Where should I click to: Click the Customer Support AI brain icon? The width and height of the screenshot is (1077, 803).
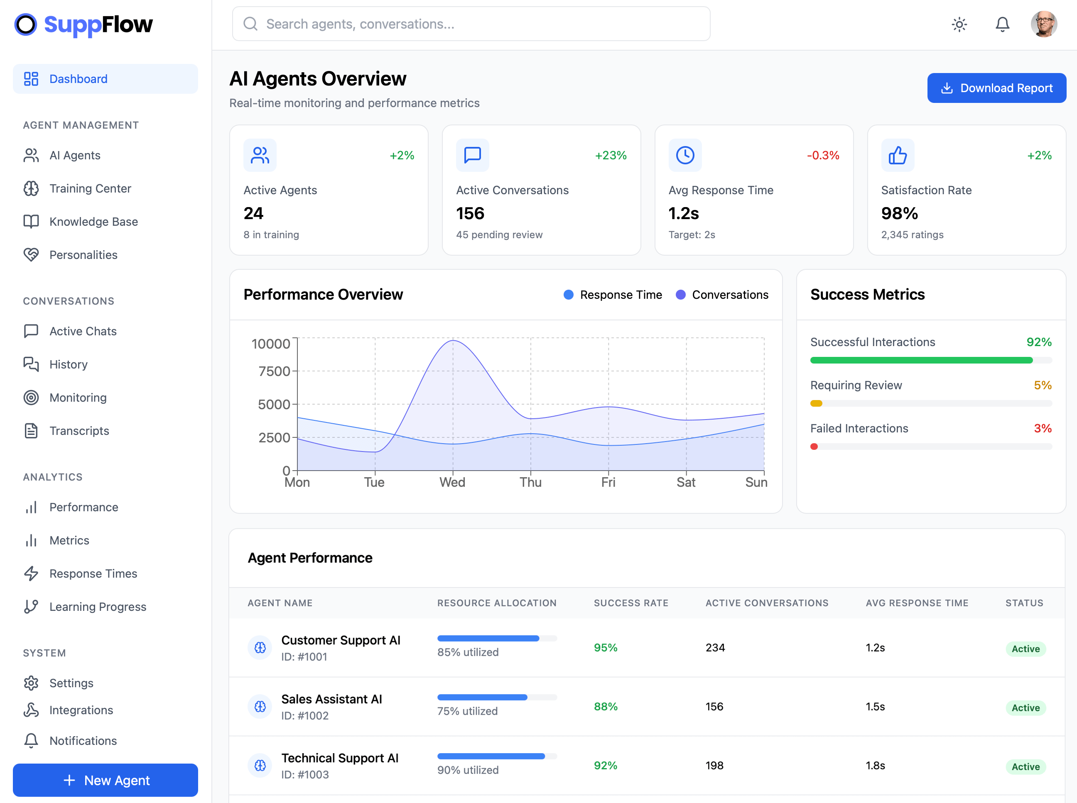(x=260, y=647)
